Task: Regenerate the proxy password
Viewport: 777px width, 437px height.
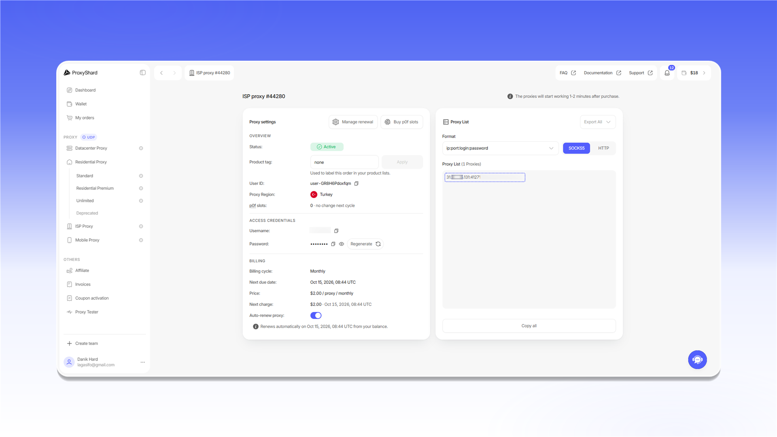Action: click(365, 244)
